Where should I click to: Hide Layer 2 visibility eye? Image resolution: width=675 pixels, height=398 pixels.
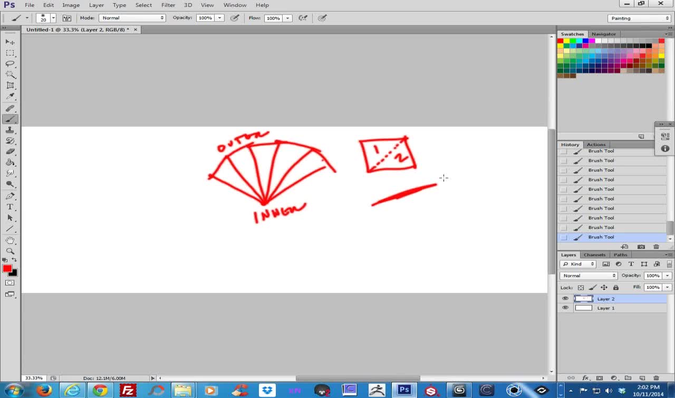[x=565, y=299]
